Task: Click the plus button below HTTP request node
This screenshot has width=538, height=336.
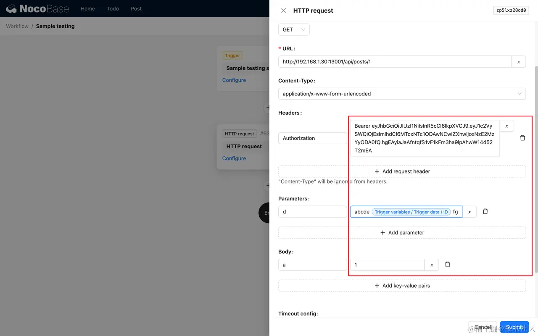Action: pos(267,185)
